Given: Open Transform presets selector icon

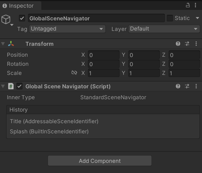Looking at the screenshot, I should (x=187, y=44).
